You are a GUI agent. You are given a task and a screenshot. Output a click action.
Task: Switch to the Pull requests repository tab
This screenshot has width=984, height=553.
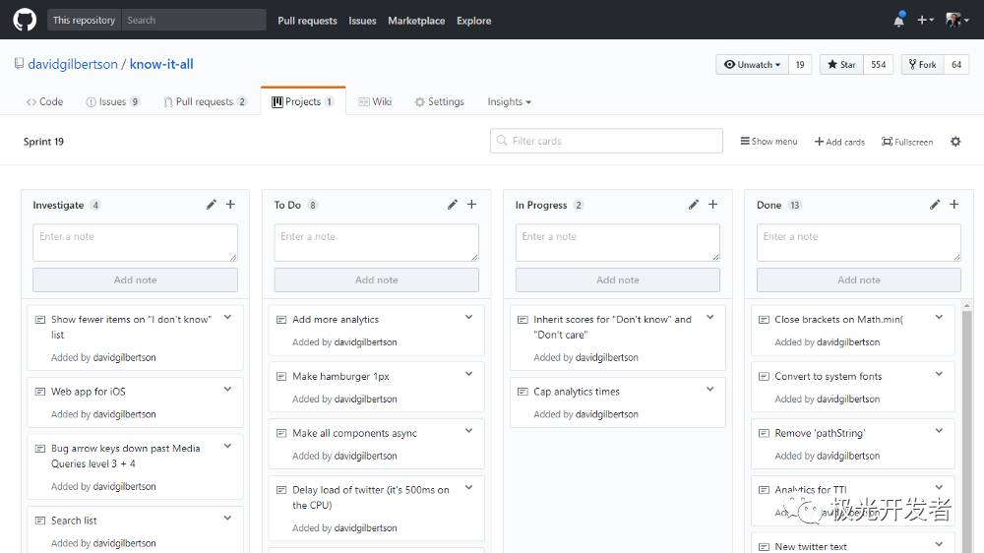[206, 101]
